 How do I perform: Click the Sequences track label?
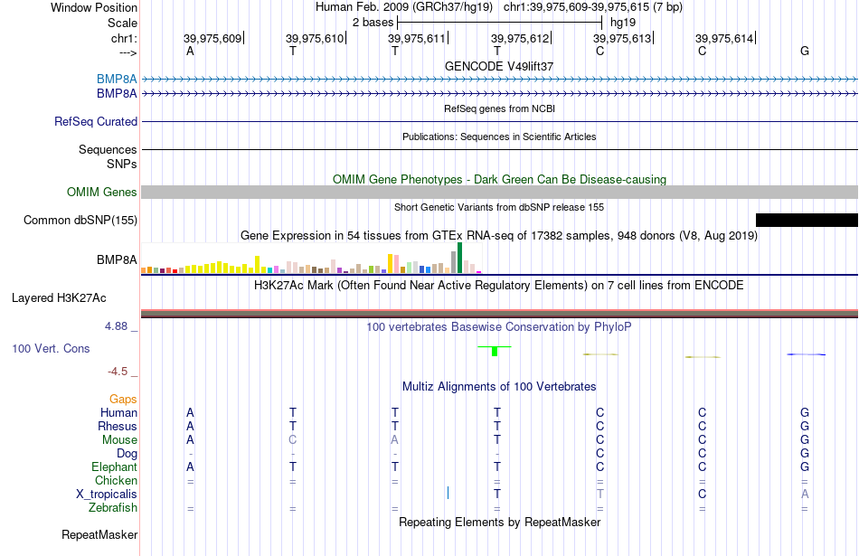[x=108, y=149]
